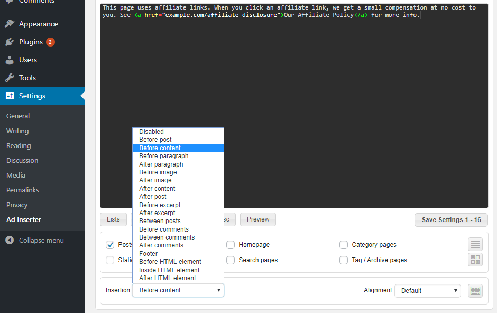Click the Tools wrench icon
The width and height of the screenshot is (497, 313).
(10, 78)
